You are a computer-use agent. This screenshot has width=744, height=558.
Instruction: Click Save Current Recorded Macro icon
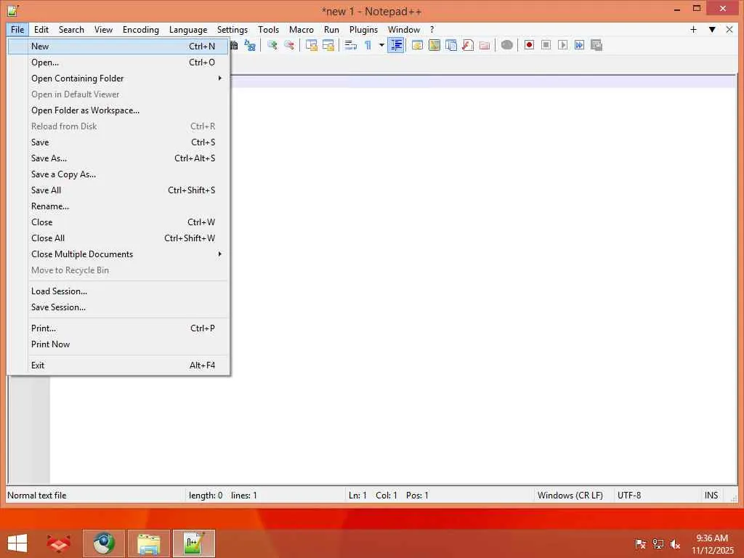tap(597, 45)
